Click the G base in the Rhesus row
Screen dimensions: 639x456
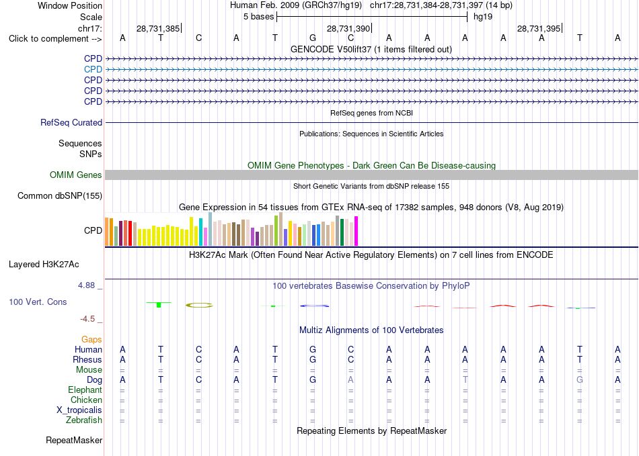click(313, 359)
